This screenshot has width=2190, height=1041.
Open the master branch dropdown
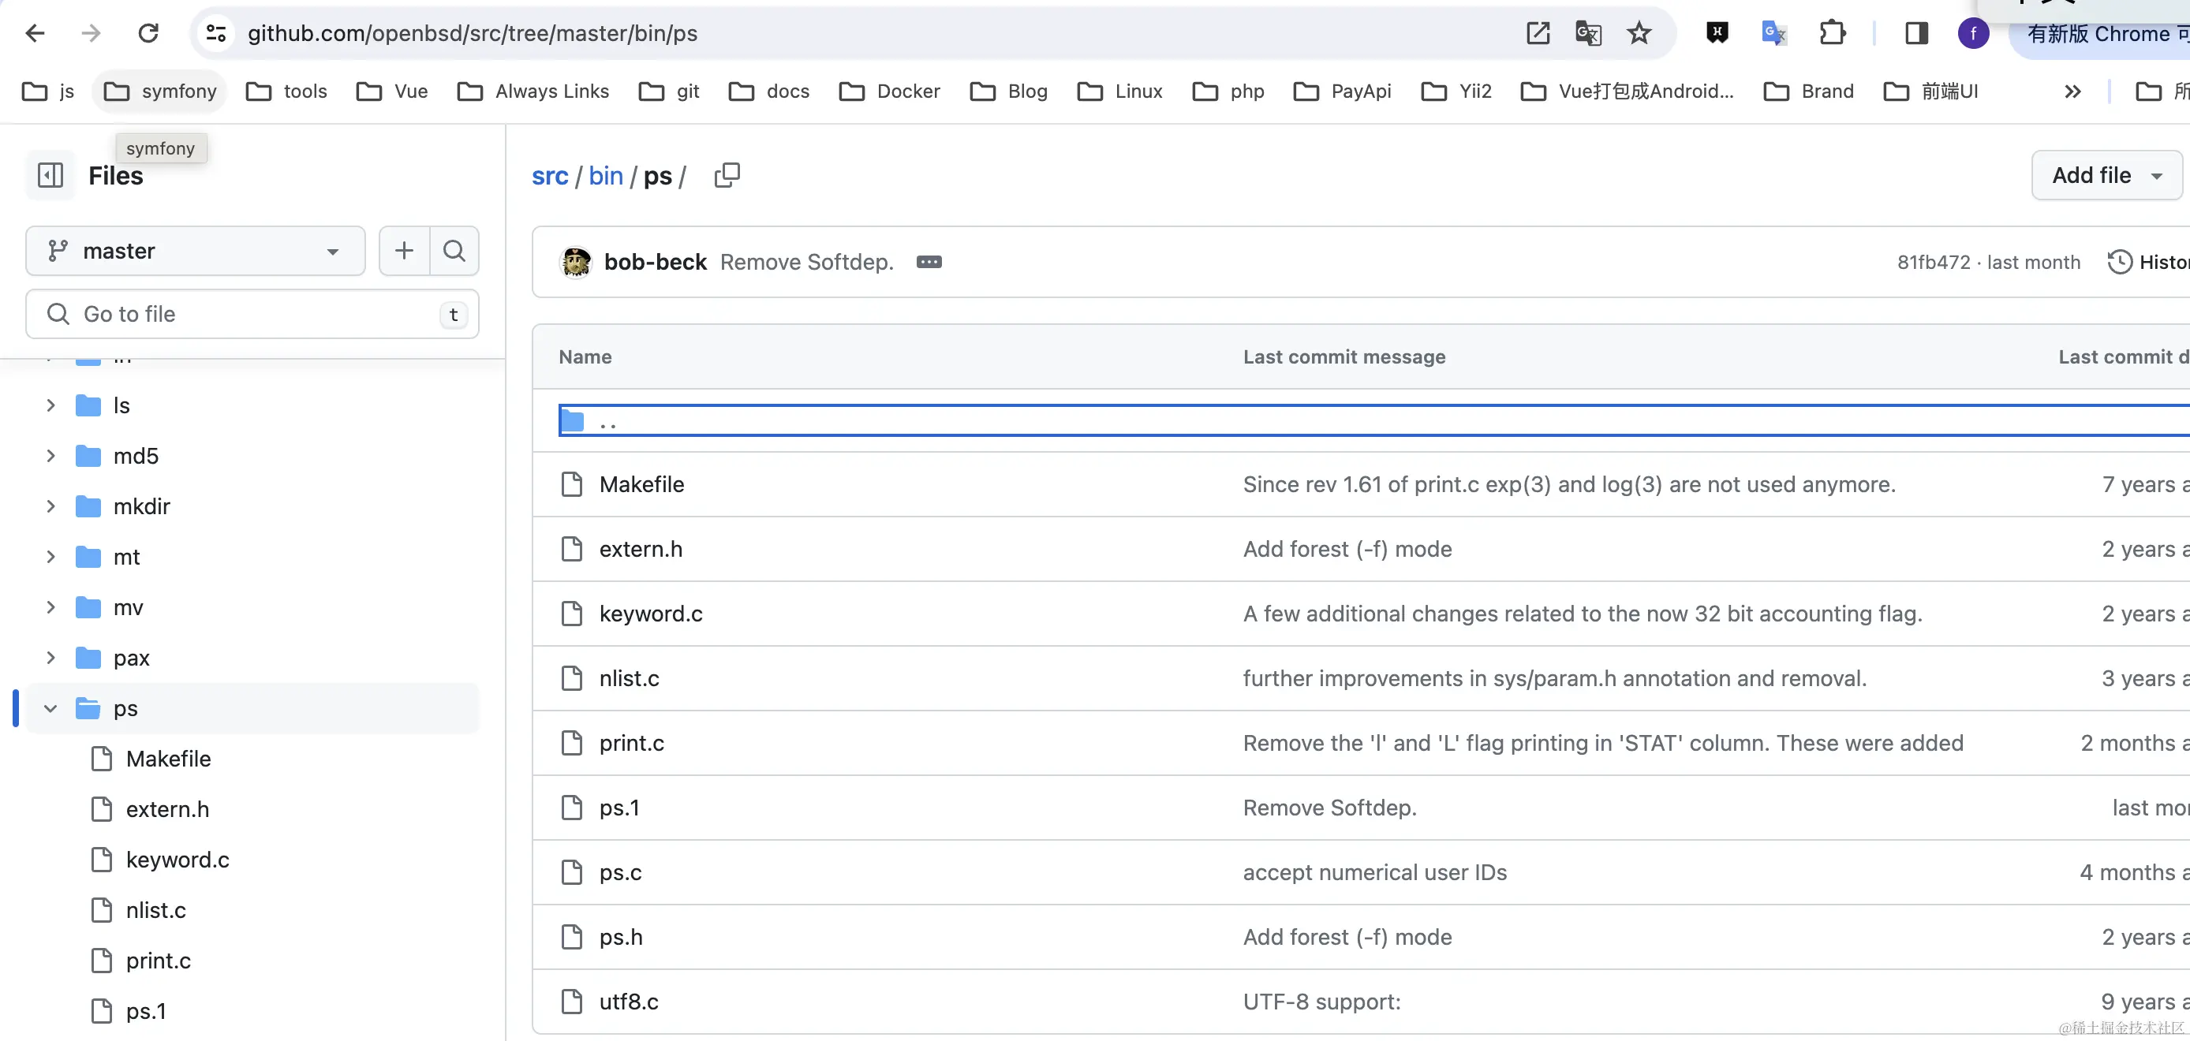(x=196, y=251)
